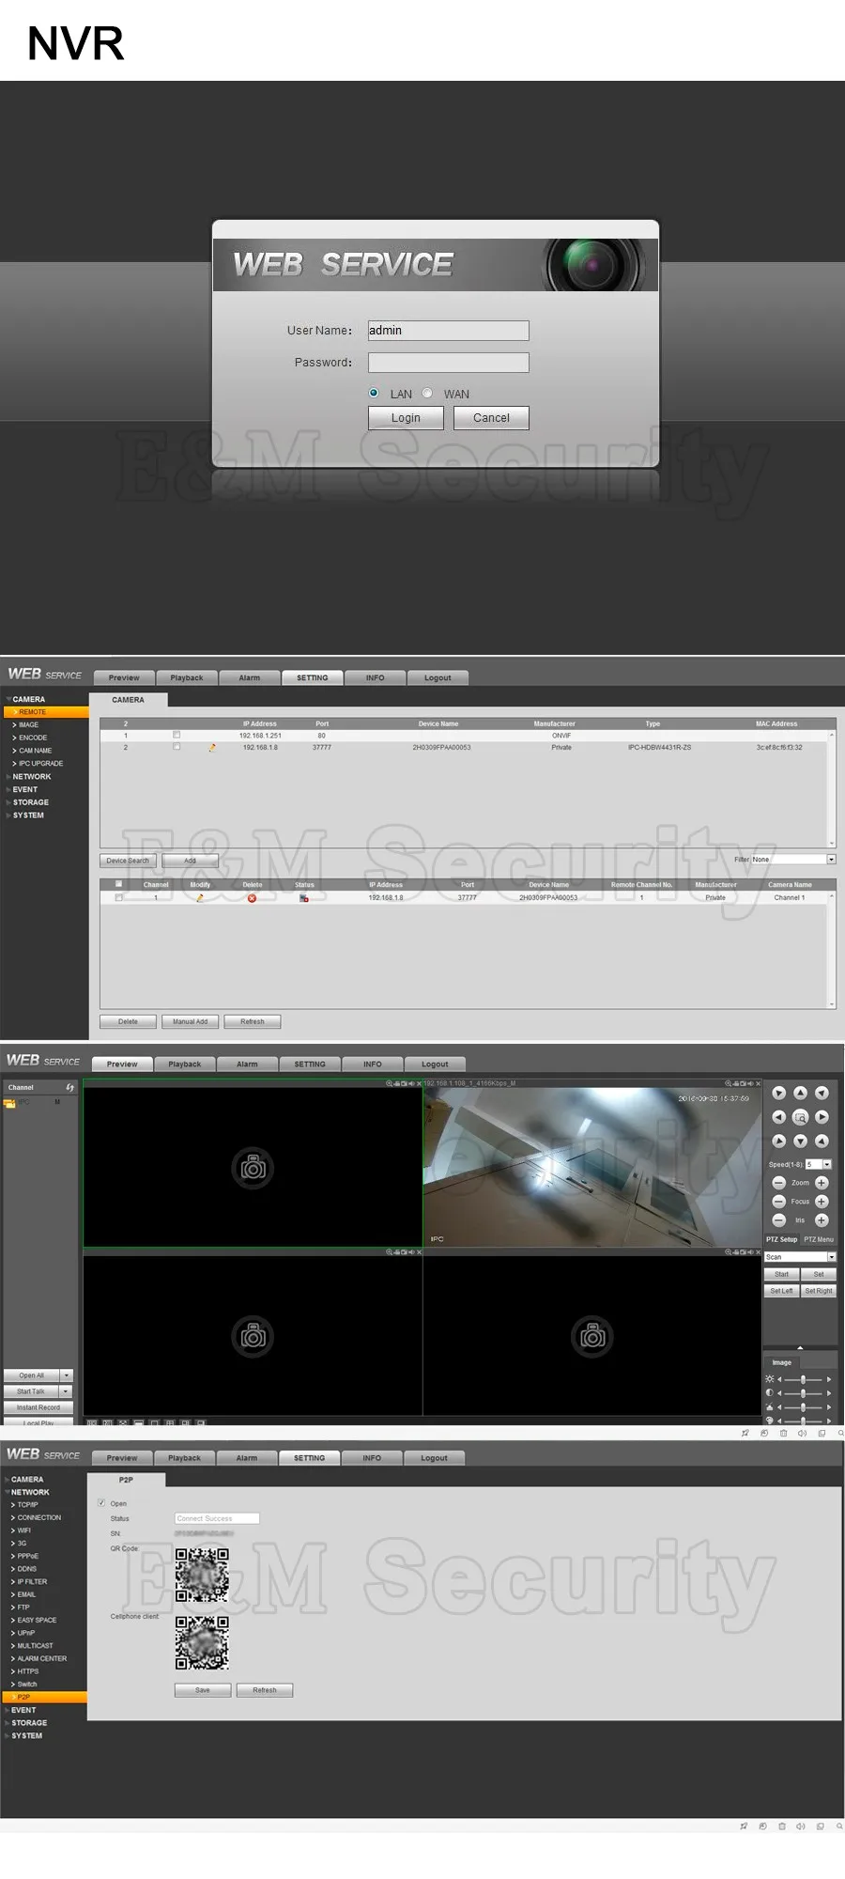Image resolution: width=845 pixels, height=1879 pixels.
Task: Click the Modify pencil icon for Channel 1
Action: (200, 898)
